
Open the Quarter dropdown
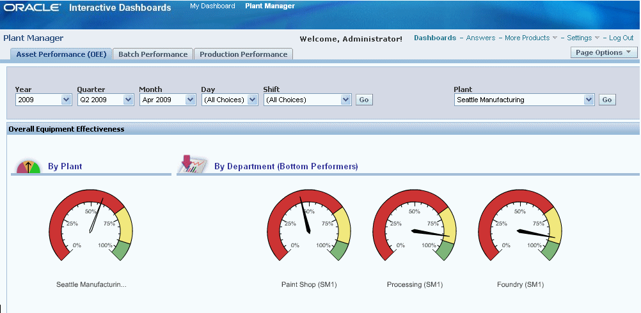[106, 100]
